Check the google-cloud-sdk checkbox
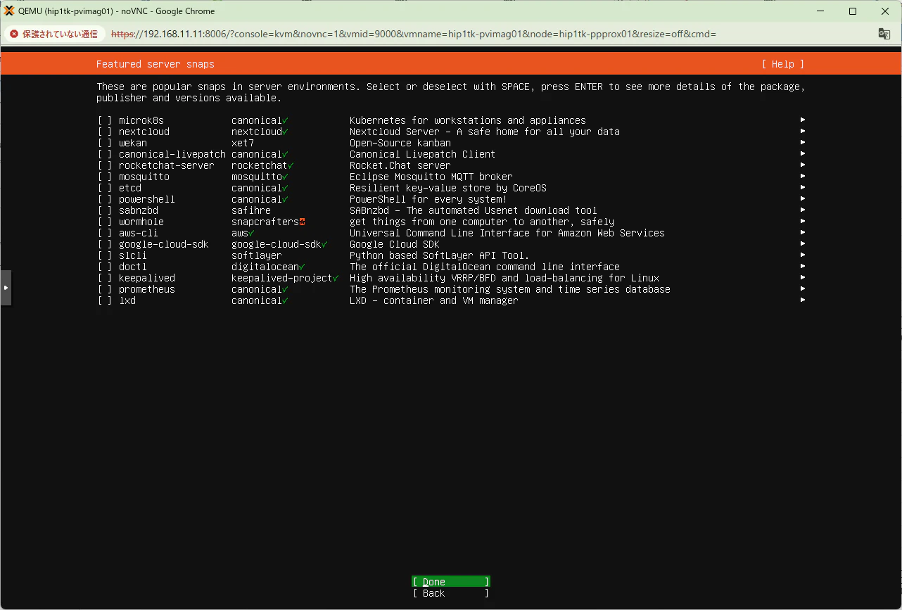 click(105, 244)
